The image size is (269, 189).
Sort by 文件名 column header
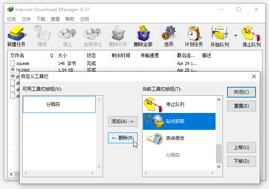pyautogui.click(x=28, y=55)
